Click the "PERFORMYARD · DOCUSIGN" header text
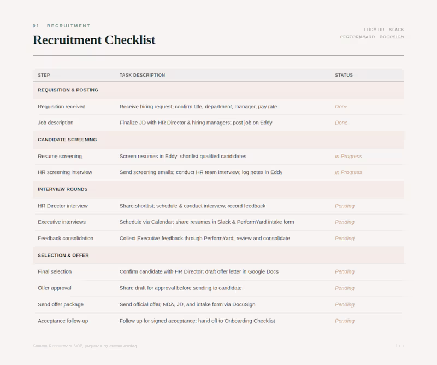The width and height of the screenshot is (437, 365). pos(372,37)
